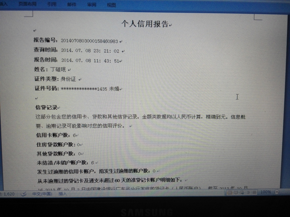Click the title 个人信用报告
290x217 pixels.
point(145,24)
